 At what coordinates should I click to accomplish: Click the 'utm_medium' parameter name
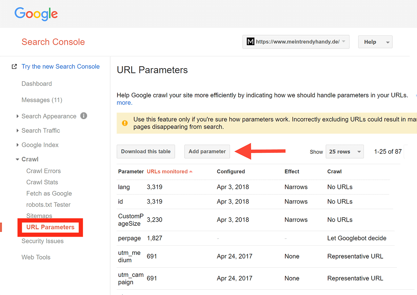[x=129, y=256]
